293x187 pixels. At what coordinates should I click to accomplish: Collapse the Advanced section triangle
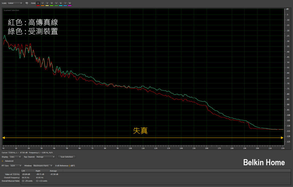point(3,161)
